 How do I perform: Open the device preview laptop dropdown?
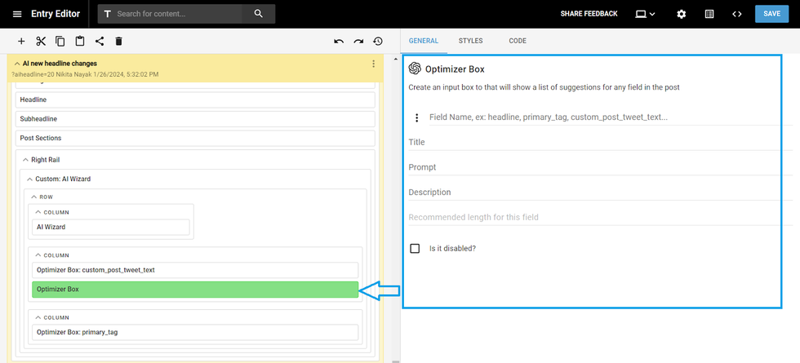[x=645, y=14]
